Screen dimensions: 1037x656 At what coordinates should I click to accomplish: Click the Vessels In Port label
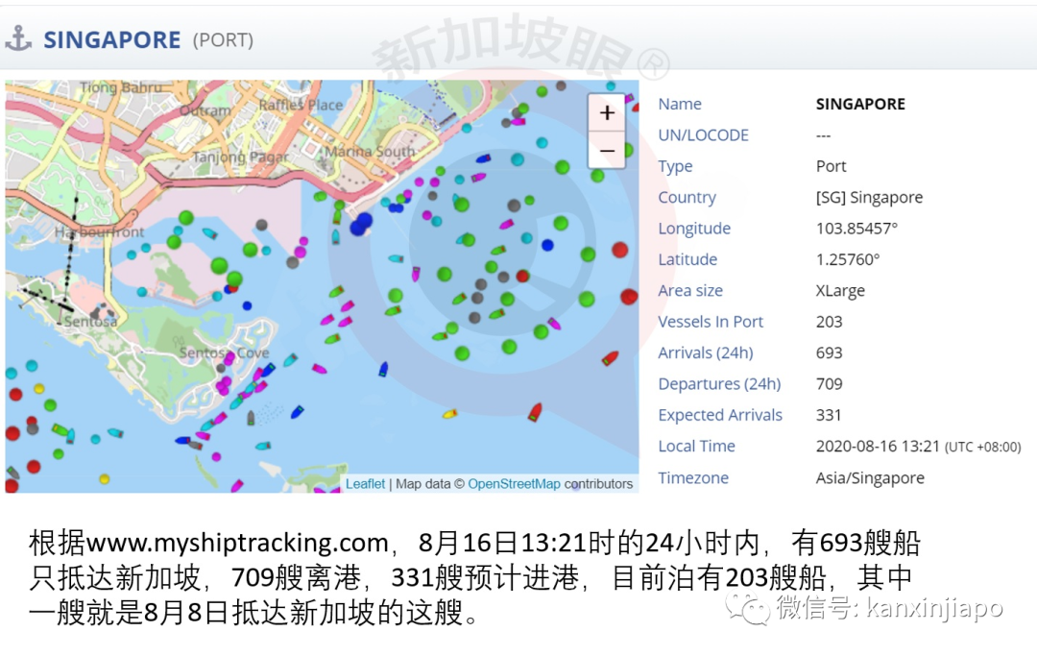click(x=711, y=322)
